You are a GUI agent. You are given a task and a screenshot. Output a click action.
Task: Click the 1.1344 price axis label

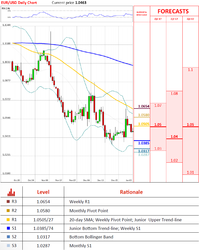click(6, 25)
